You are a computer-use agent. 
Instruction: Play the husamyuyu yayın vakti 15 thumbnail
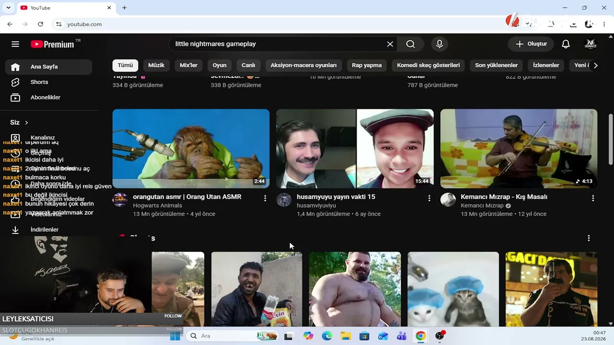click(x=355, y=149)
